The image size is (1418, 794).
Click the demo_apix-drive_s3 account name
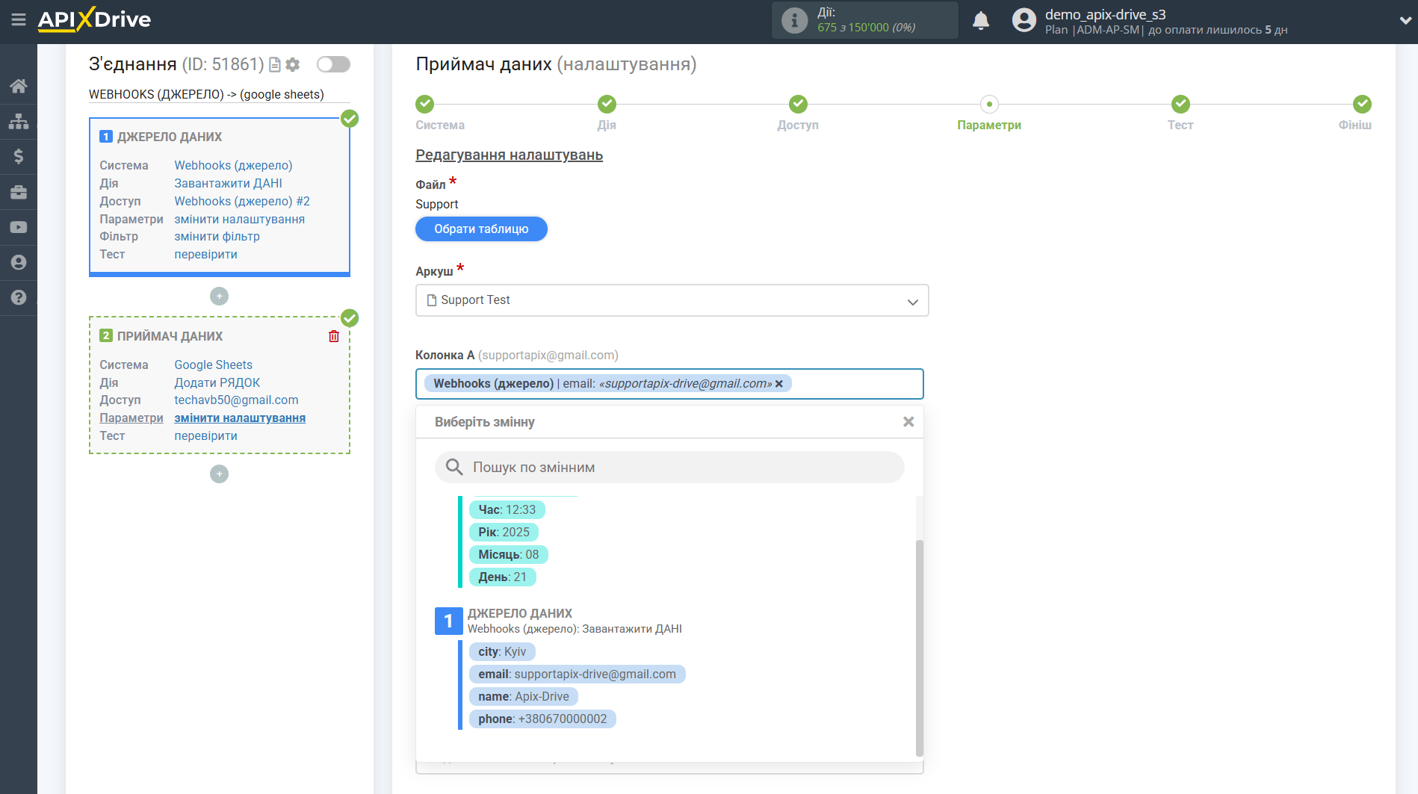tap(1105, 14)
